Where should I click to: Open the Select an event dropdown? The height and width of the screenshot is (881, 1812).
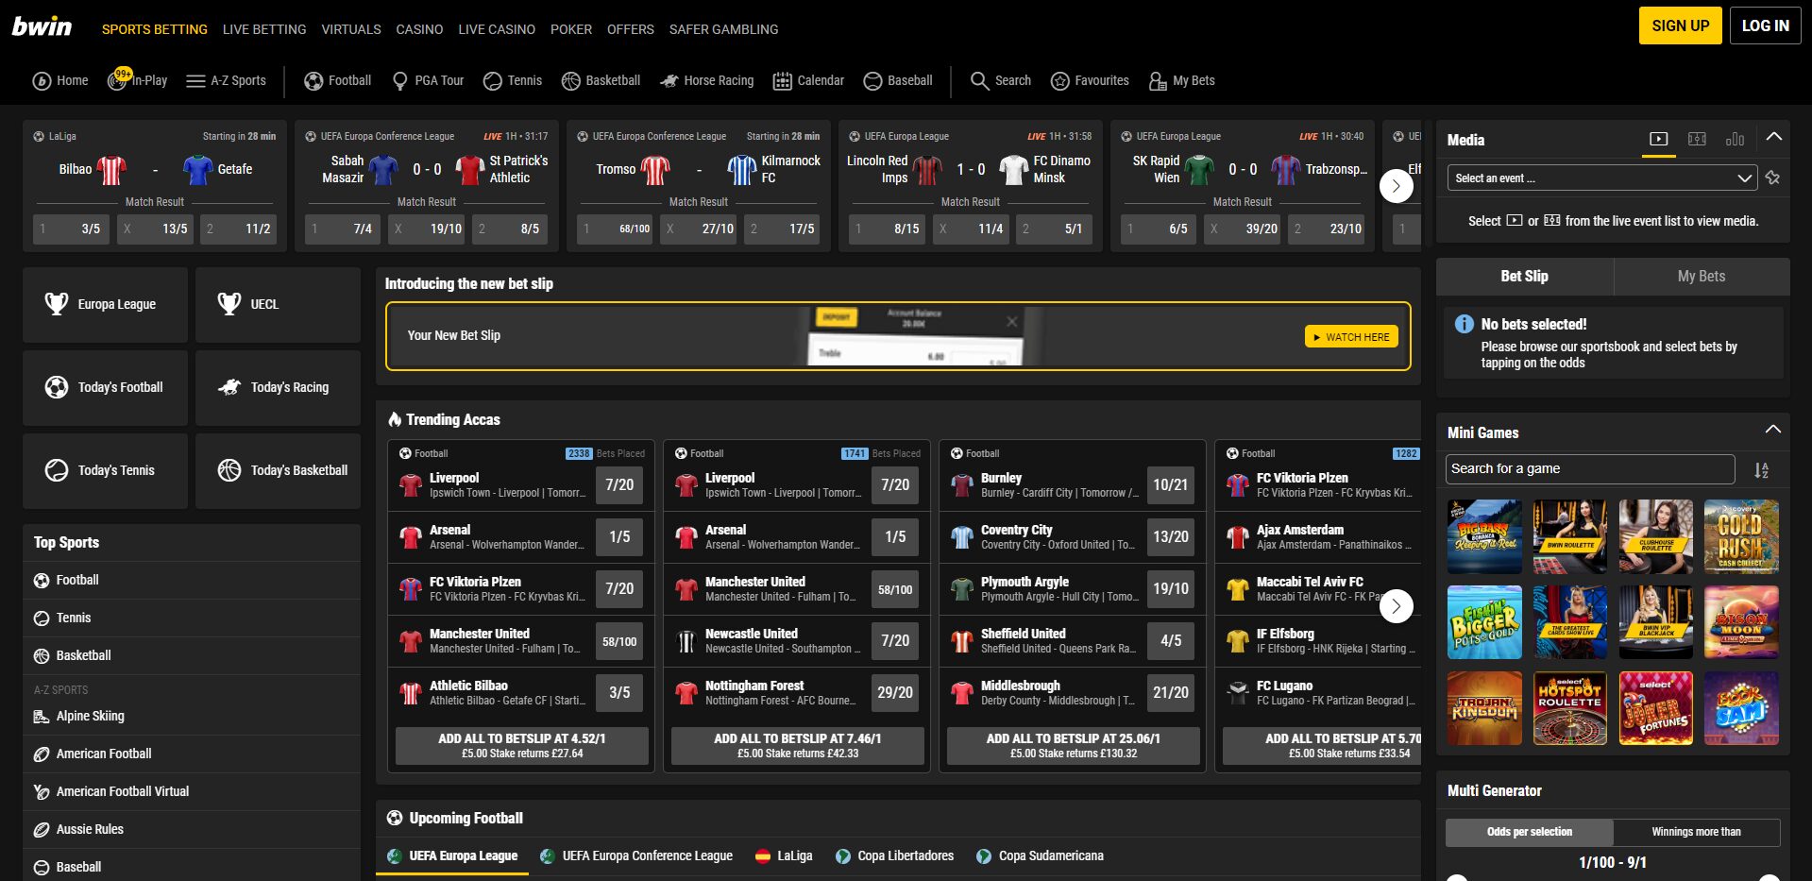tap(1601, 178)
